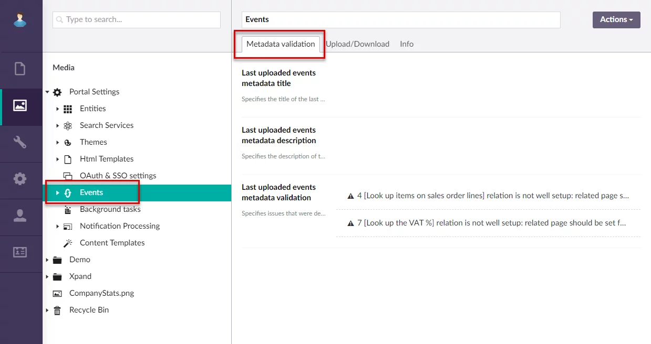Click the Events name input field

(x=400, y=20)
